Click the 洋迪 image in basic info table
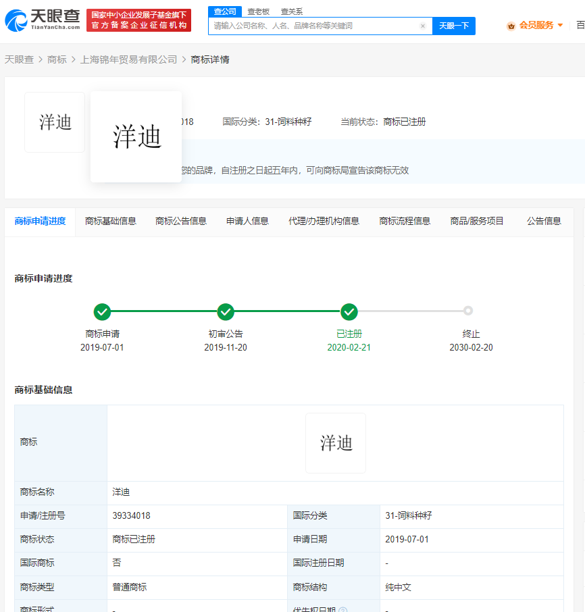The width and height of the screenshot is (585, 612). click(336, 443)
